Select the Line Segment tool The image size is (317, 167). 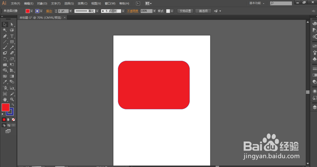[5, 42]
